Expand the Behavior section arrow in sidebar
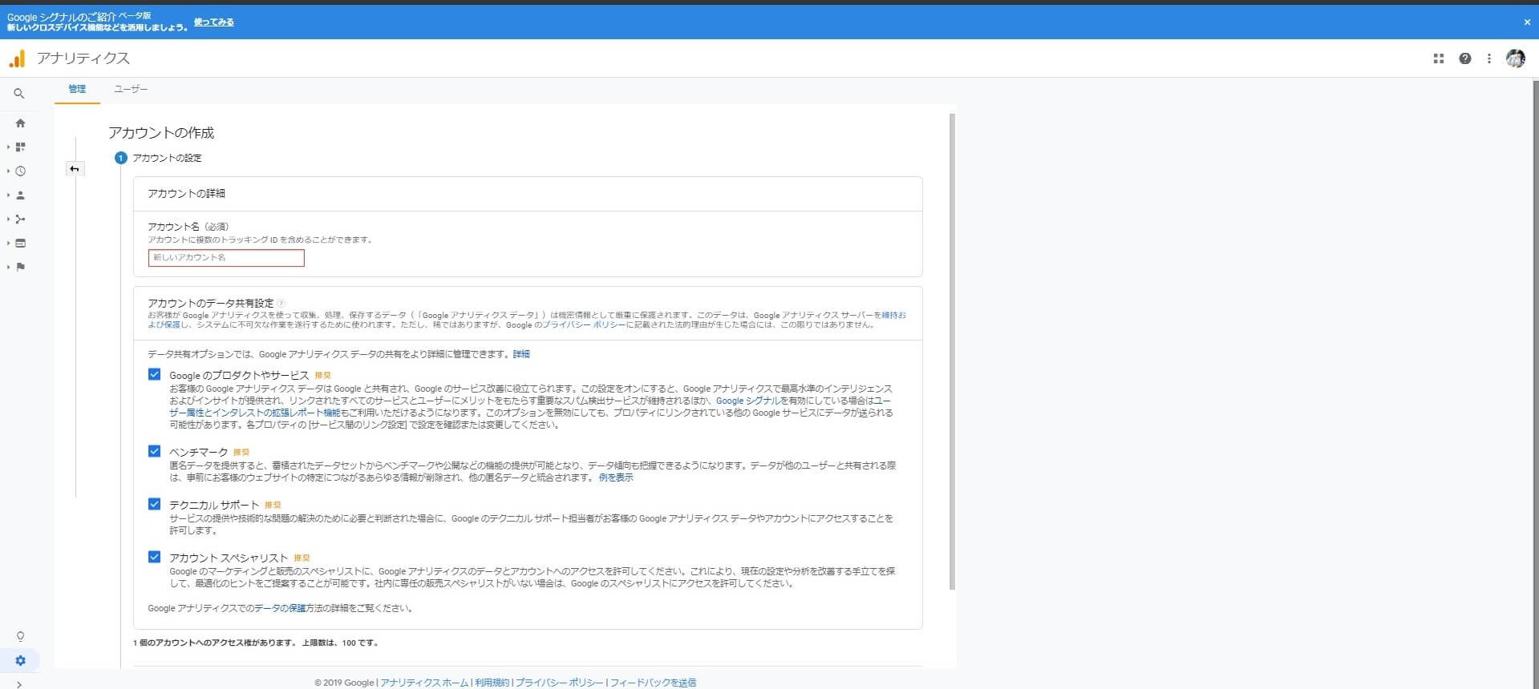1539x689 pixels. (8, 244)
